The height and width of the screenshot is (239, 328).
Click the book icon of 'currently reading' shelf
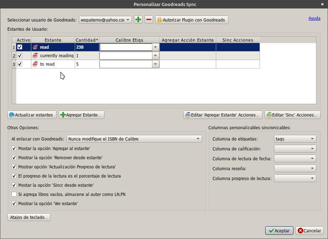pyautogui.click(x=35, y=55)
